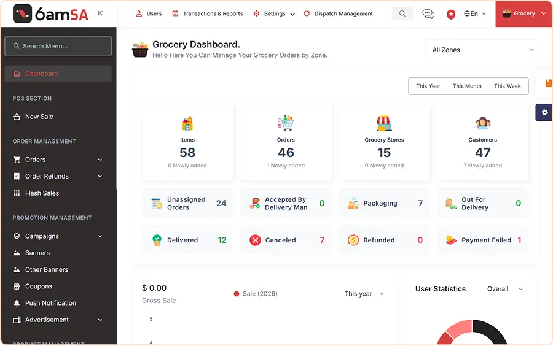Screen dimensions: 553x346
Task: Click the New Sale basket icon
Action: (17, 117)
